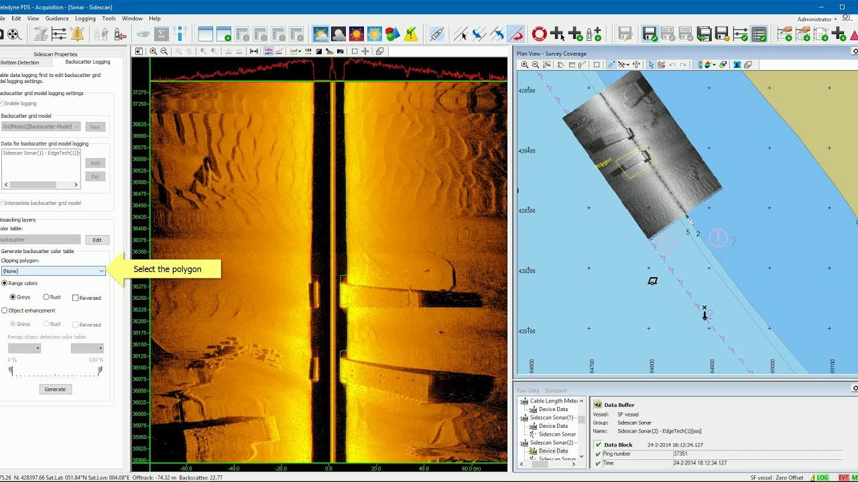Zoom in on the Plan View
Viewport: 858px width, 482px height.
(525, 65)
